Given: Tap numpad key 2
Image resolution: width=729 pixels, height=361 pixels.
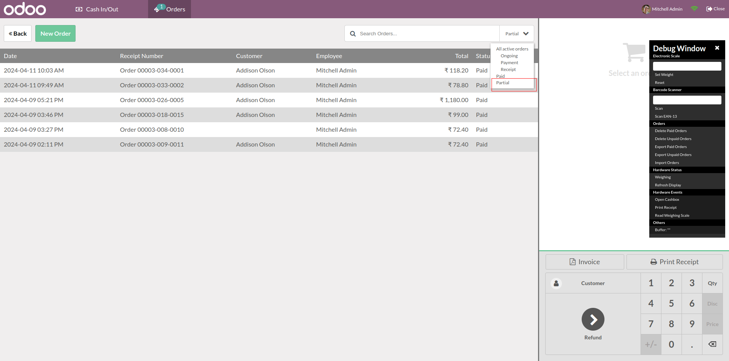Looking at the screenshot, I should coord(671,283).
